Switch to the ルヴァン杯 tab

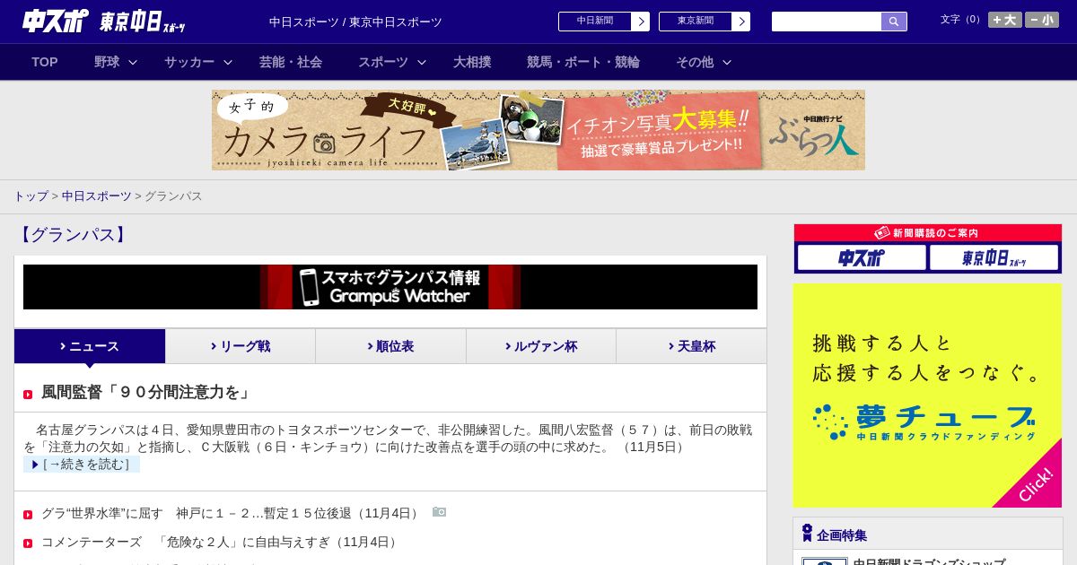coord(541,346)
